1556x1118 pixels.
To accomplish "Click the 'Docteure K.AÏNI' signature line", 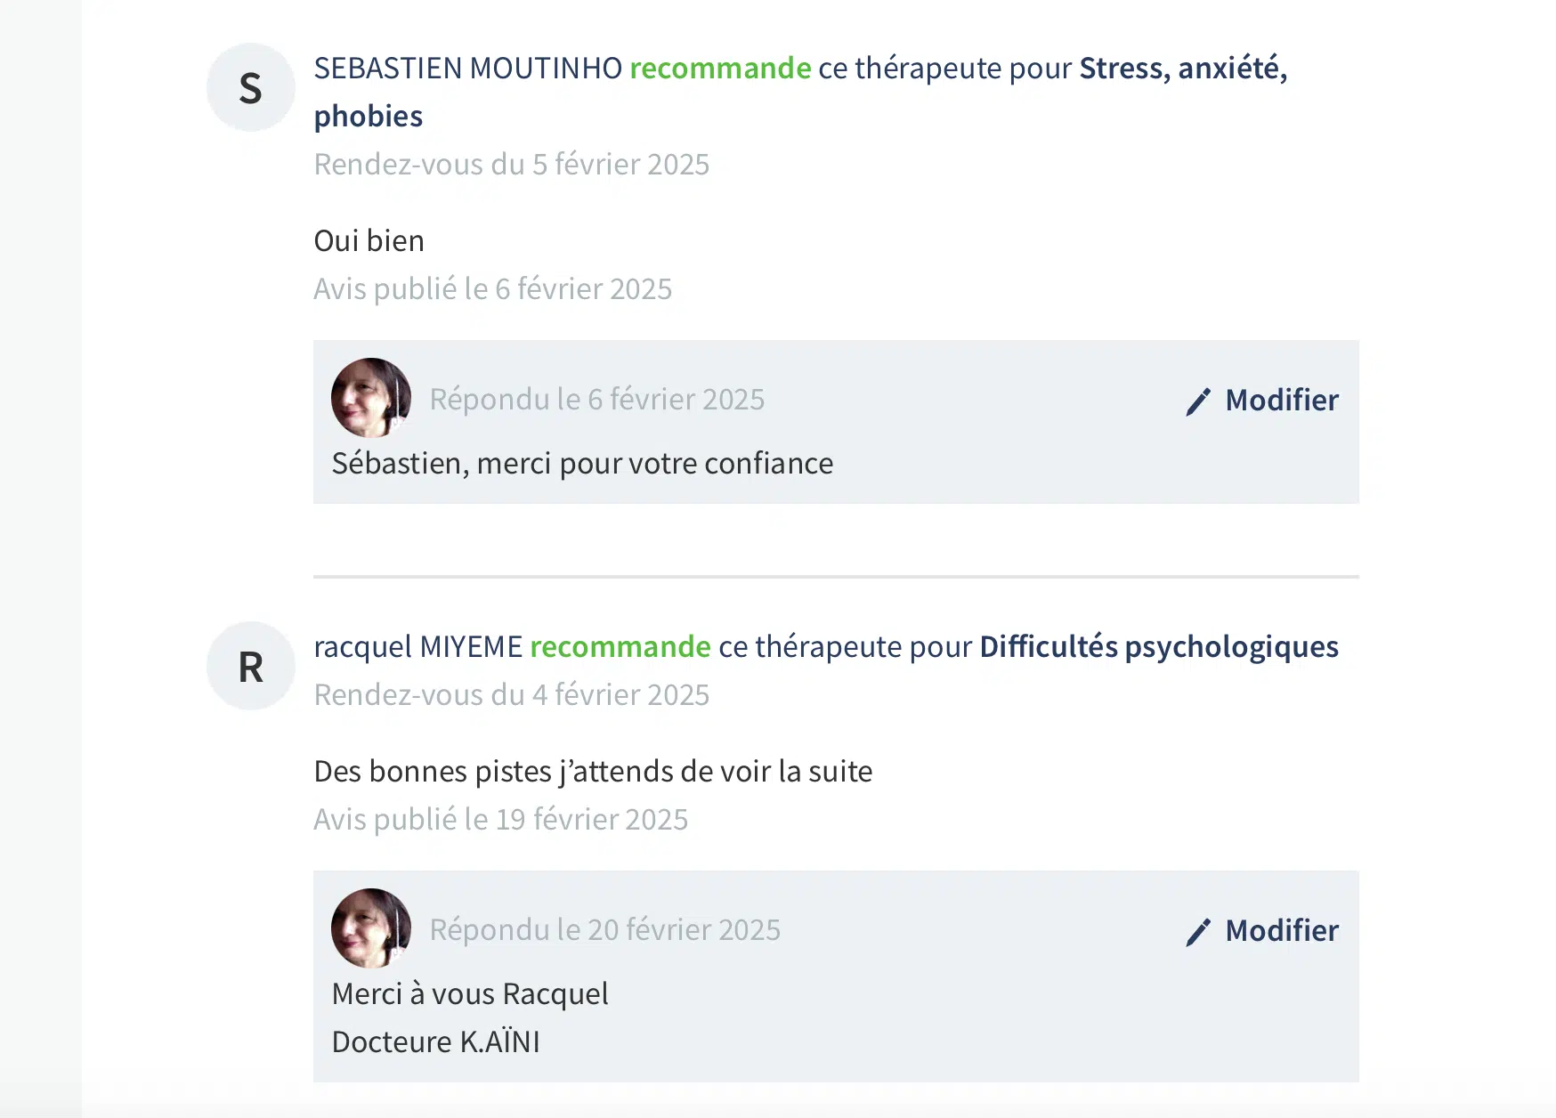I will tap(435, 1041).
